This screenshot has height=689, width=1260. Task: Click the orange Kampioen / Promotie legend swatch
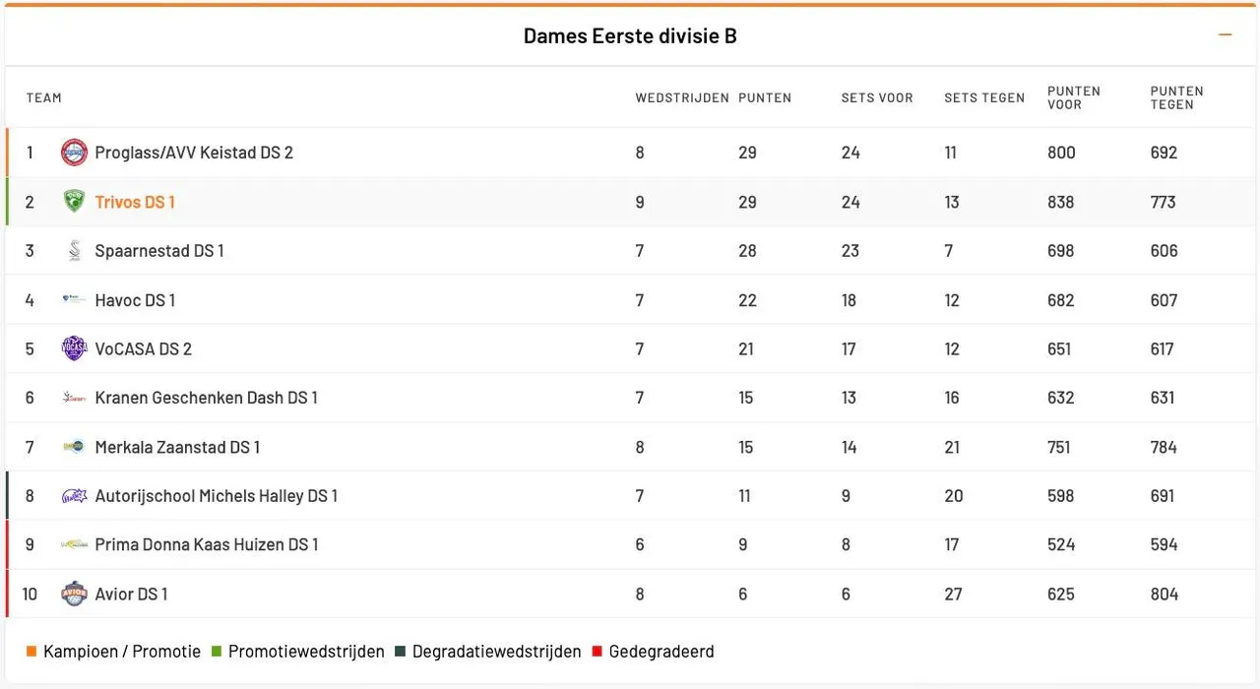pos(31,651)
